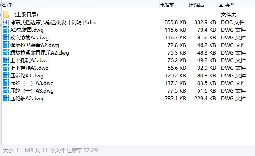Select file 压带轮A1.dwg
Image resolution: width=255 pixels, height=156 pixels.
[x=27, y=76]
